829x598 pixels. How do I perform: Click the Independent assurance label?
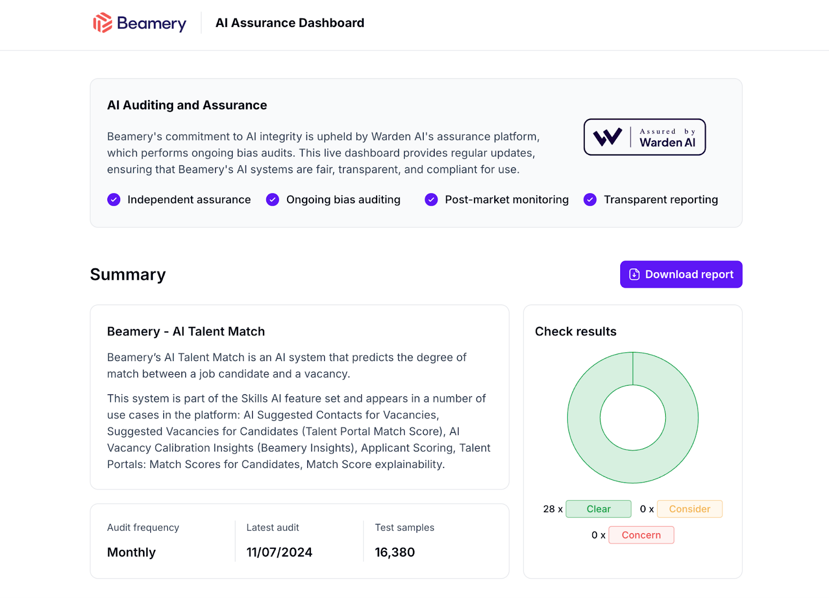(x=189, y=200)
